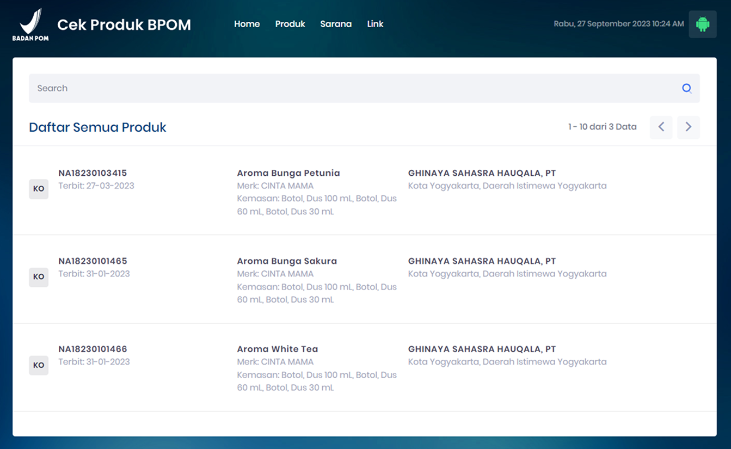This screenshot has height=449, width=731.
Task: Click company name in Sakura row
Action: tap(482, 261)
